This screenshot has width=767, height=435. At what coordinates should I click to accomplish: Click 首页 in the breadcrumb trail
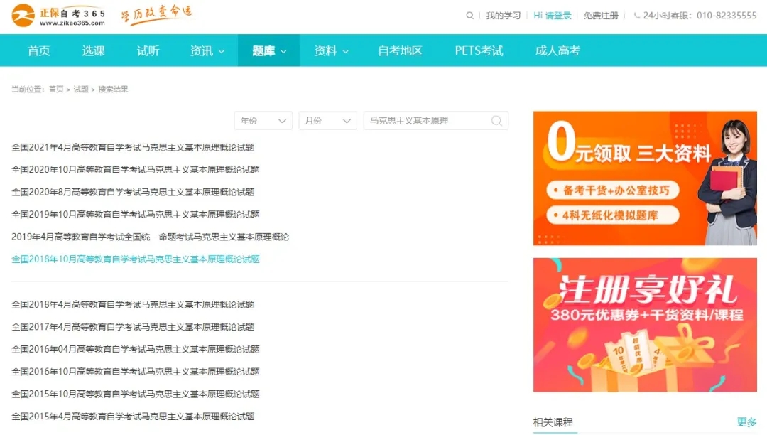[x=55, y=89]
